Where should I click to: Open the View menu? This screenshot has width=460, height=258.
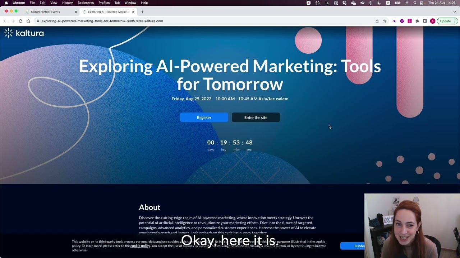(54, 3)
